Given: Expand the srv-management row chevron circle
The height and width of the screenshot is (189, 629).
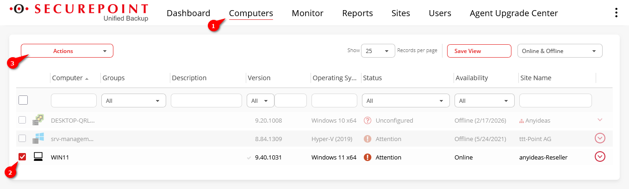Looking at the screenshot, I should tap(600, 138).
